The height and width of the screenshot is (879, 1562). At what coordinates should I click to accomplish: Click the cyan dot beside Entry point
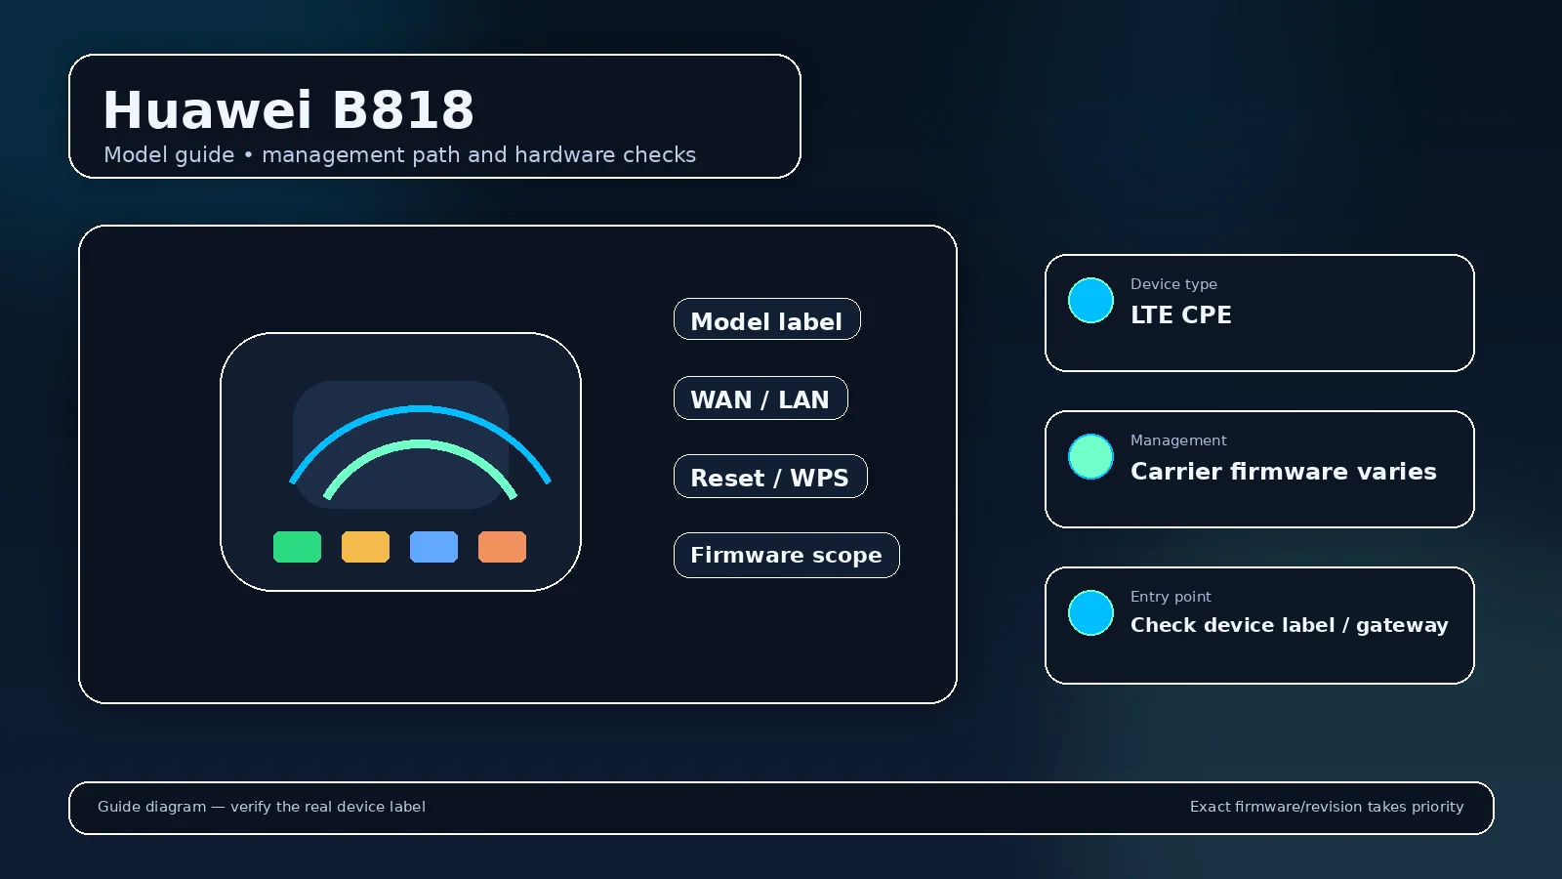[1090, 612]
